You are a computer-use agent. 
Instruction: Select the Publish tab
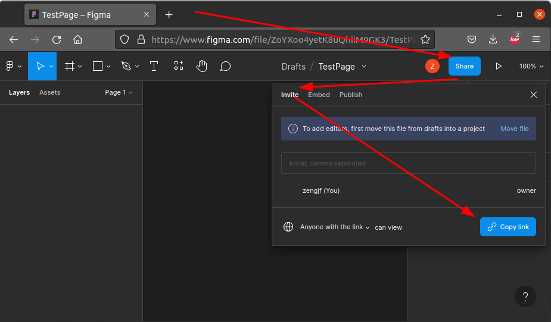351,95
